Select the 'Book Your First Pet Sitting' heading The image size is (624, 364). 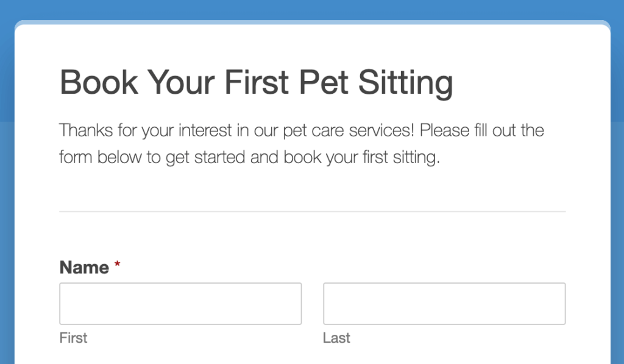click(x=256, y=82)
